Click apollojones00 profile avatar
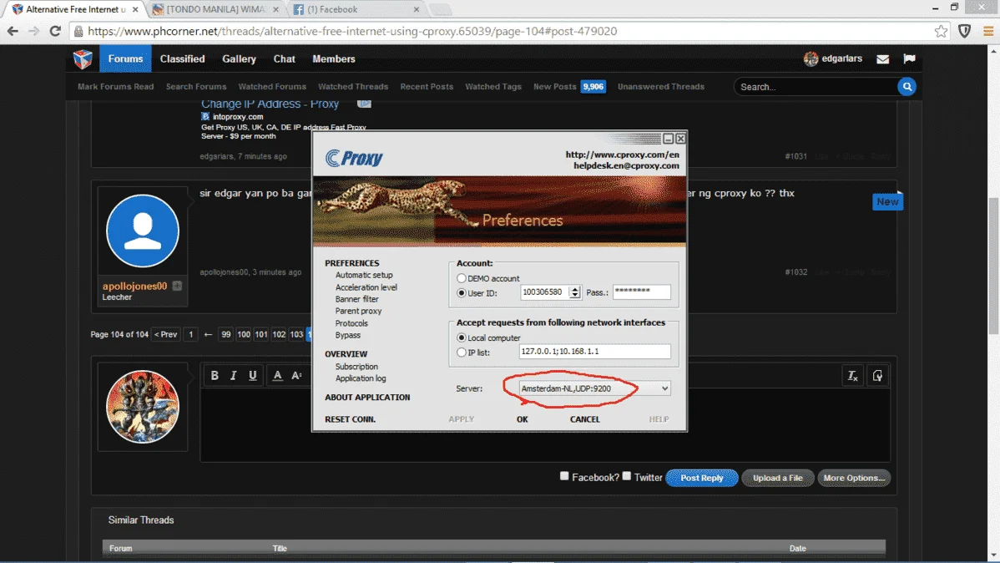 tap(142, 231)
